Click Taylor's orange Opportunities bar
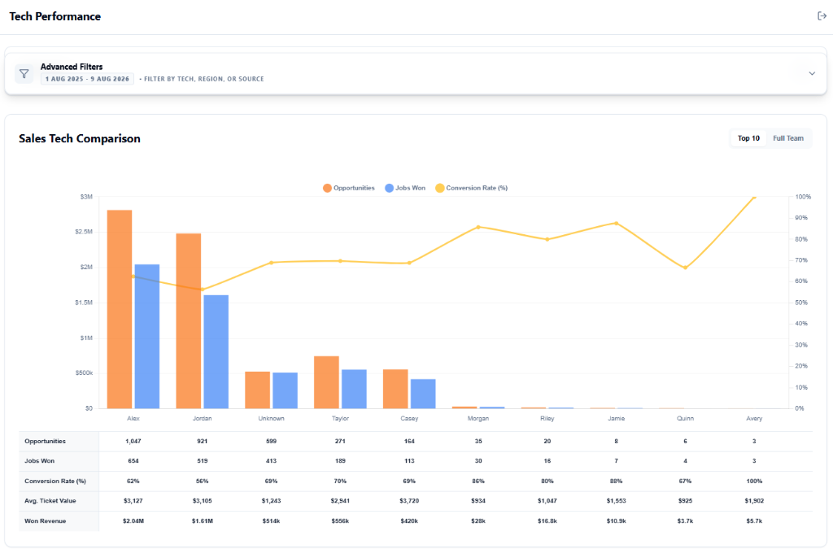The image size is (833, 549). 326,382
